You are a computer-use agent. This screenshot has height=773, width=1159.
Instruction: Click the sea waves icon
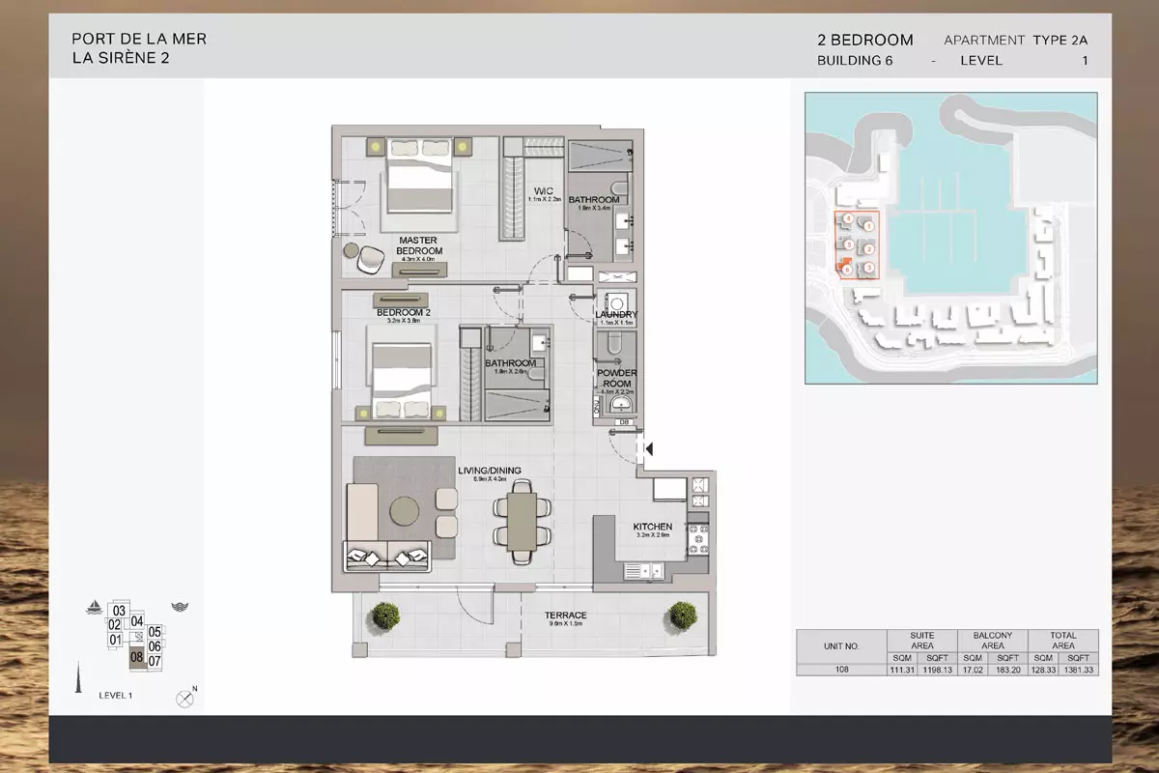click(x=180, y=607)
